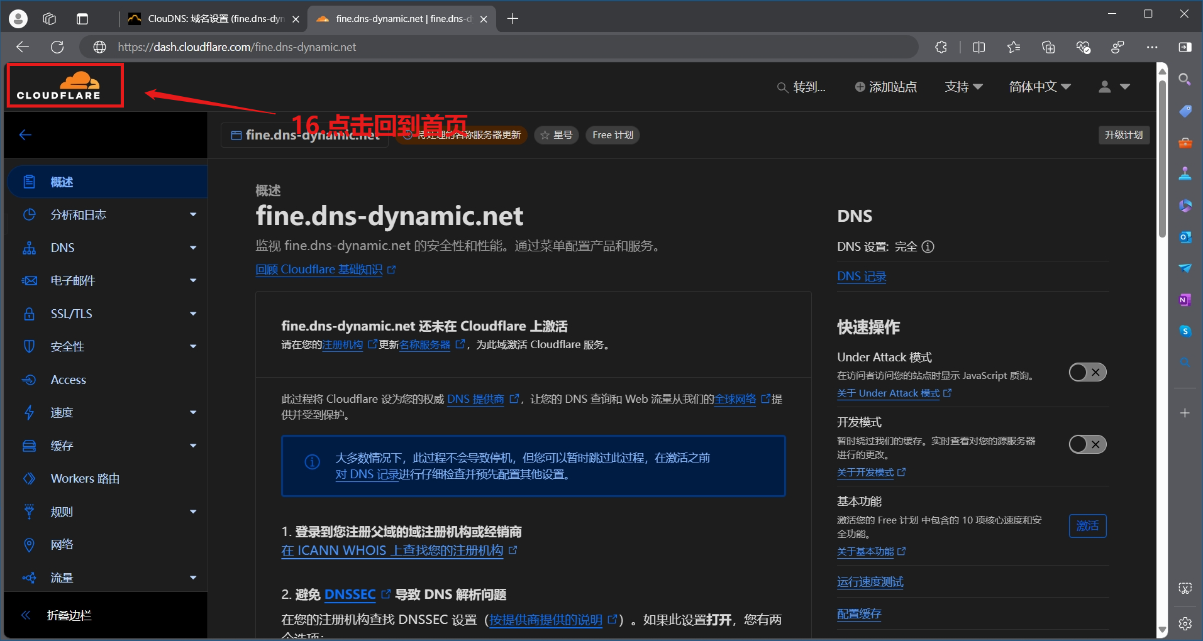This screenshot has height=641, width=1203.
Task: Open the 注册机构 registrar link
Action: coord(343,344)
